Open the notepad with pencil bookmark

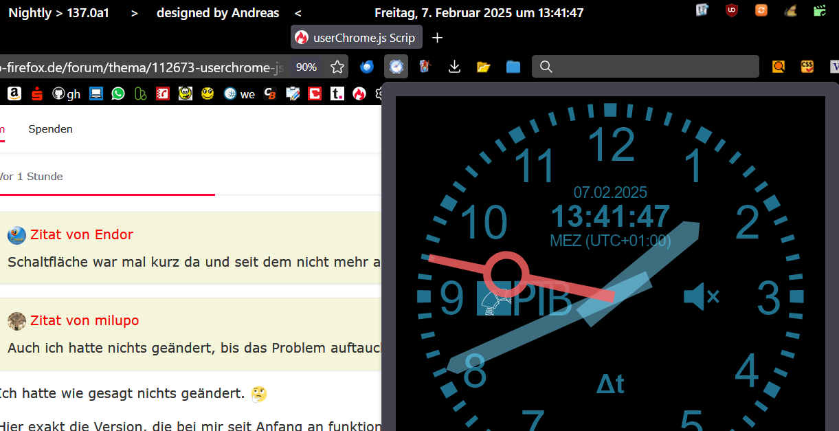(293, 93)
